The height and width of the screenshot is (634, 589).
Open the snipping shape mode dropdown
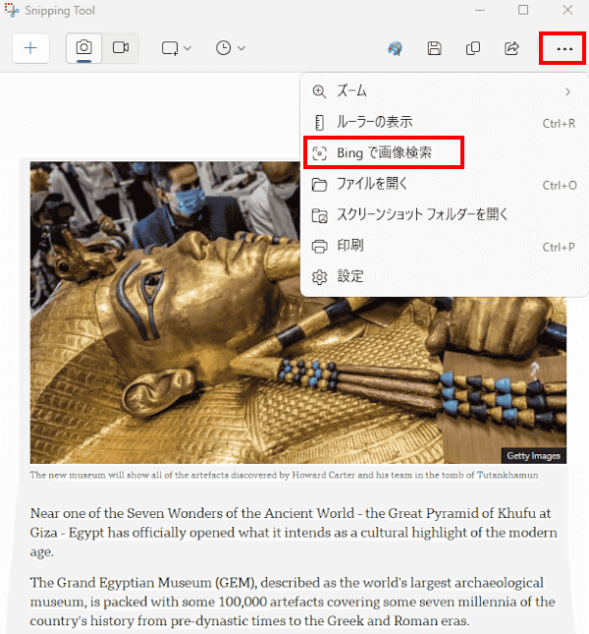click(176, 48)
